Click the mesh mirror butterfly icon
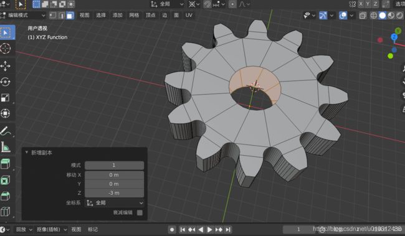This screenshot has height=236, width=405. coord(353,4)
